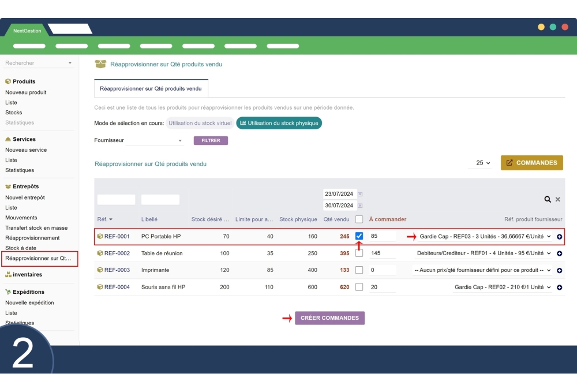Click the product cube icon for REF-0003
This screenshot has height=392, width=577.
pos(100,270)
